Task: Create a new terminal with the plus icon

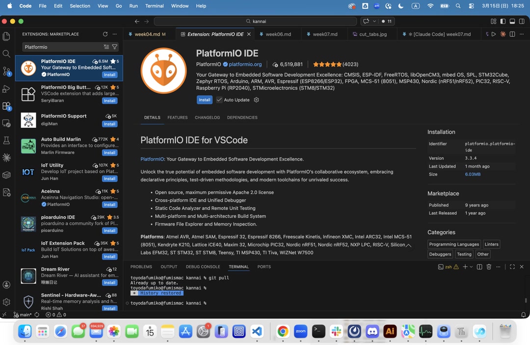Action: click(465, 267)
